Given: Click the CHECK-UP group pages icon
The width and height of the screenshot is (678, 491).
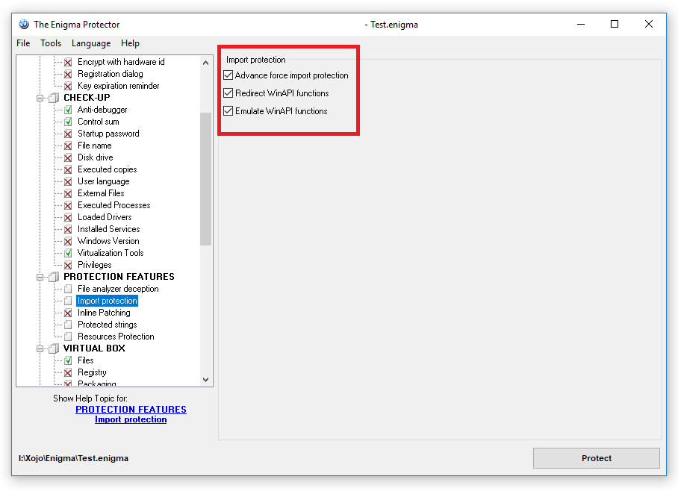Looking at the screenshot, I should (x=54, y=98).
